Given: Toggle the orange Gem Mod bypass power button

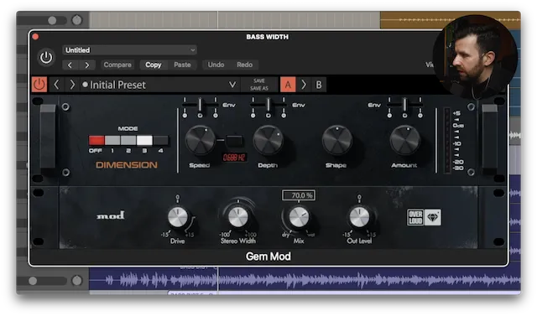Looking at the screenshot, I should [x=39, y=85].
